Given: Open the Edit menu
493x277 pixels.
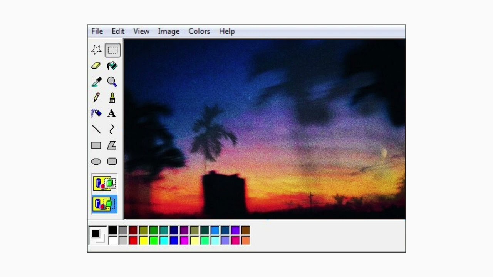Looking at the screenshot, I should 118,32.
